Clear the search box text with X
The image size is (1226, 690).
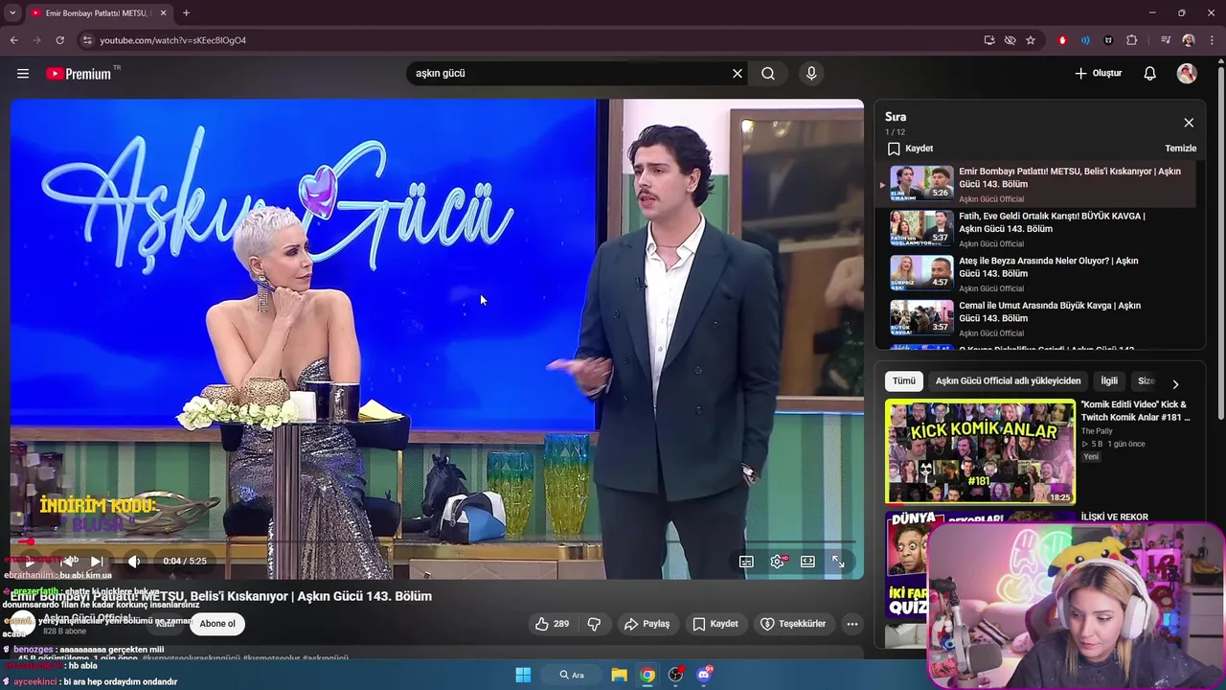[738, 74]
